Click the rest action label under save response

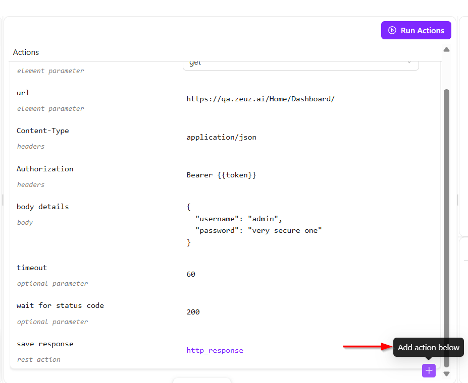38,359
